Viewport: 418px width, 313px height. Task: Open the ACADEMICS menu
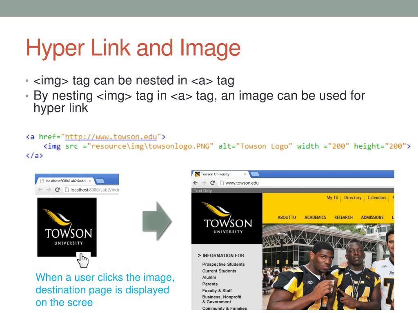pyautogui.click(x=315, y=218)
